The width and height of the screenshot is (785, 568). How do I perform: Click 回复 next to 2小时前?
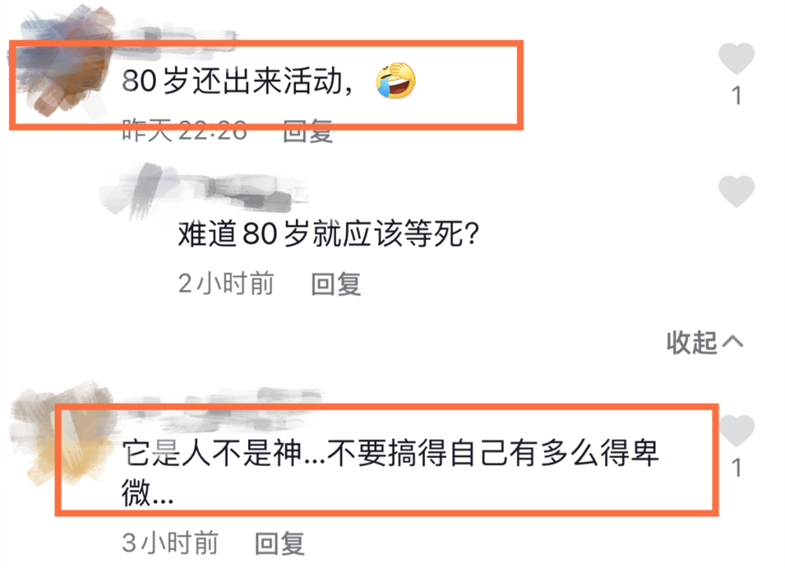(336, 284)
